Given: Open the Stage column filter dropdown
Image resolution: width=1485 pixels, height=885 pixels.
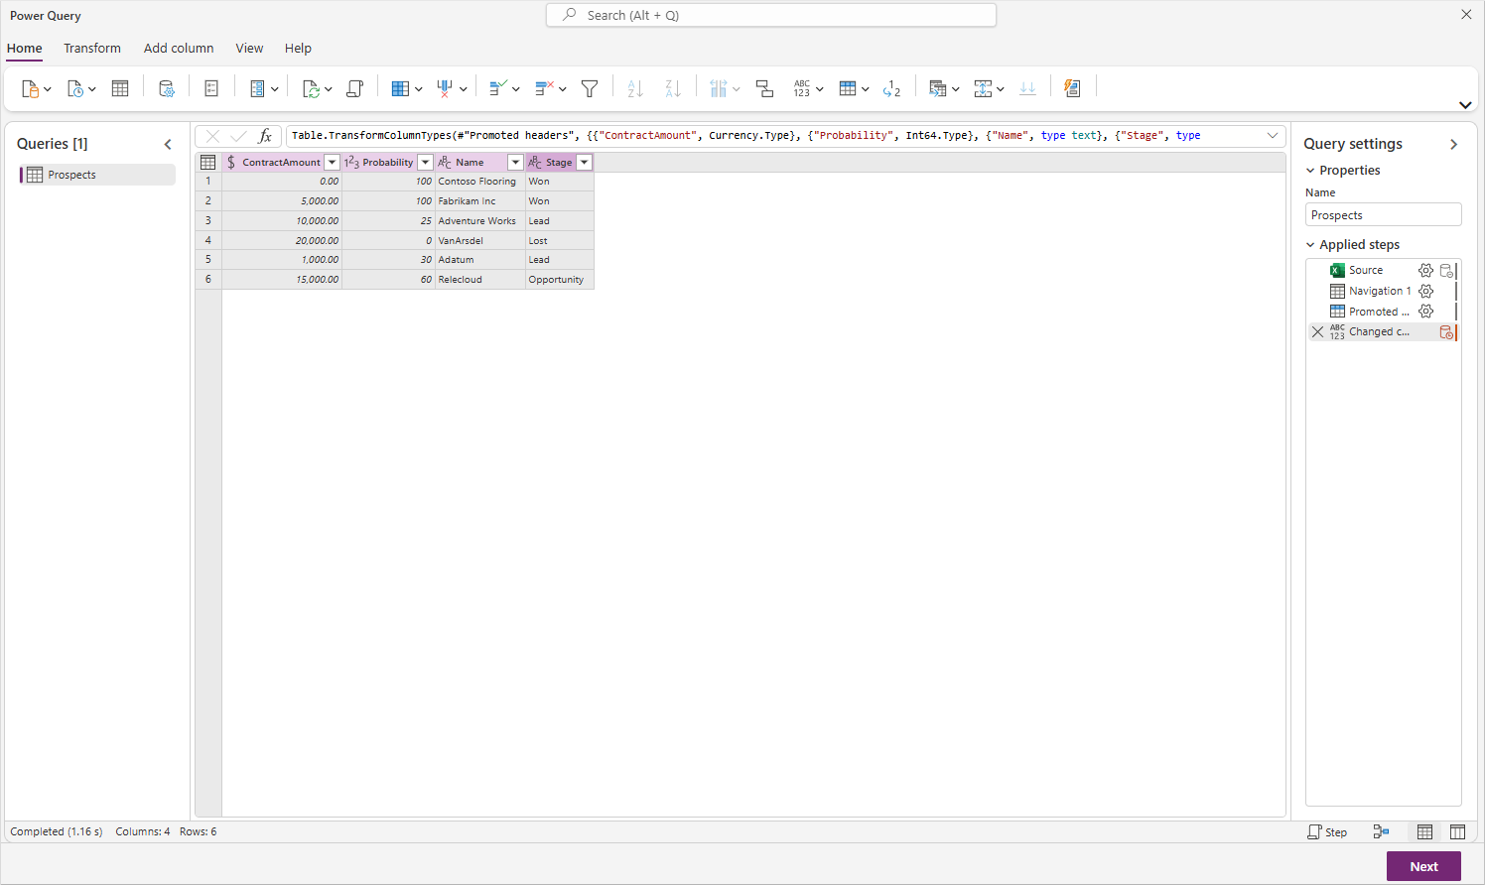Looking at the screenshot, I should point(584,162).
